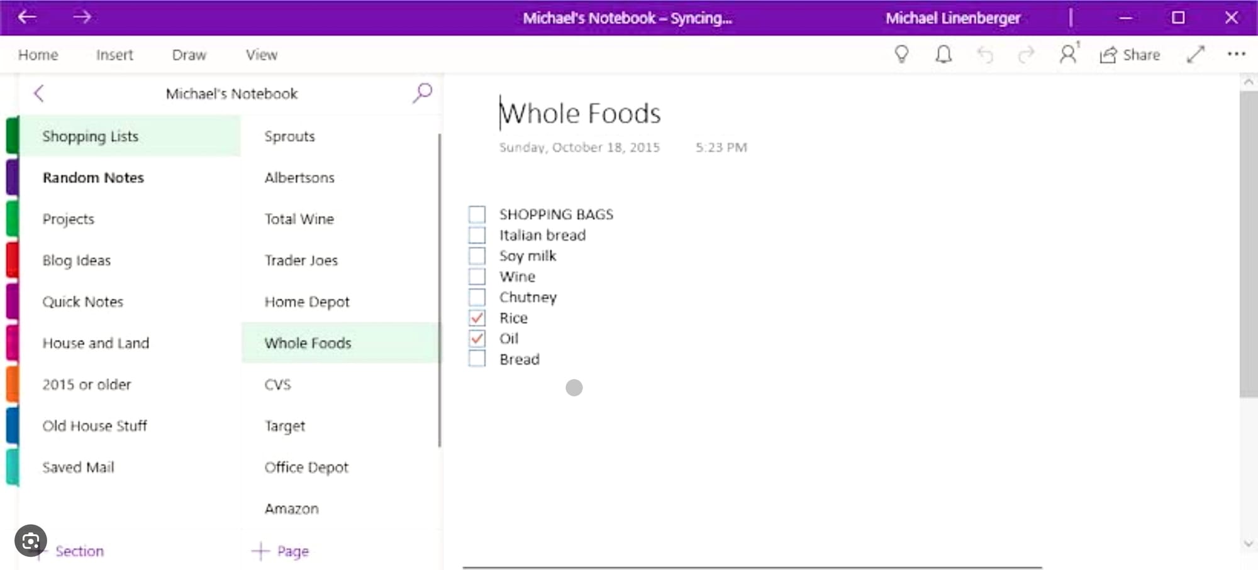The height and width of the screenshot is (570, 1258).
Task: Open notifications bell icon
Action: point(943,55)
